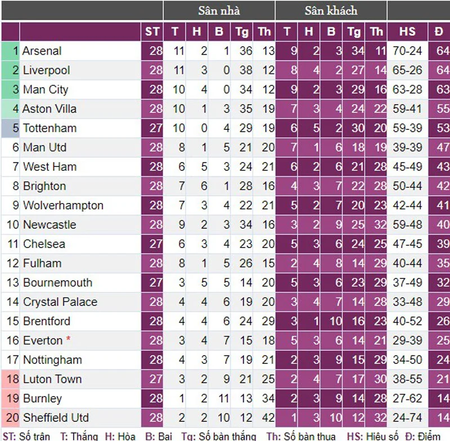Select the Liverpool row name
The width and height of the screenshot is (450, 441).
[x=47, y=70]
